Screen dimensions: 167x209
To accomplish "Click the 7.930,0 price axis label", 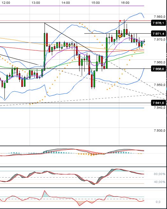I will coord(159,130).
